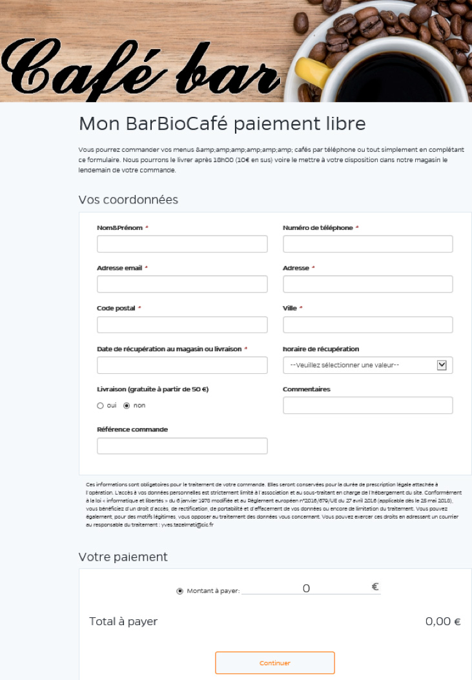Click the dropdown arrow for horaire de récupération
This screenshot has height=680, width=472.
point(442,365)
